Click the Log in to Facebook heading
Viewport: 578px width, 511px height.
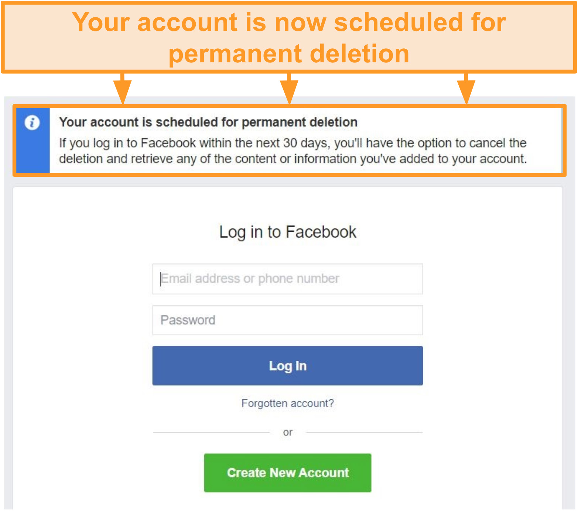click(287, 232)
